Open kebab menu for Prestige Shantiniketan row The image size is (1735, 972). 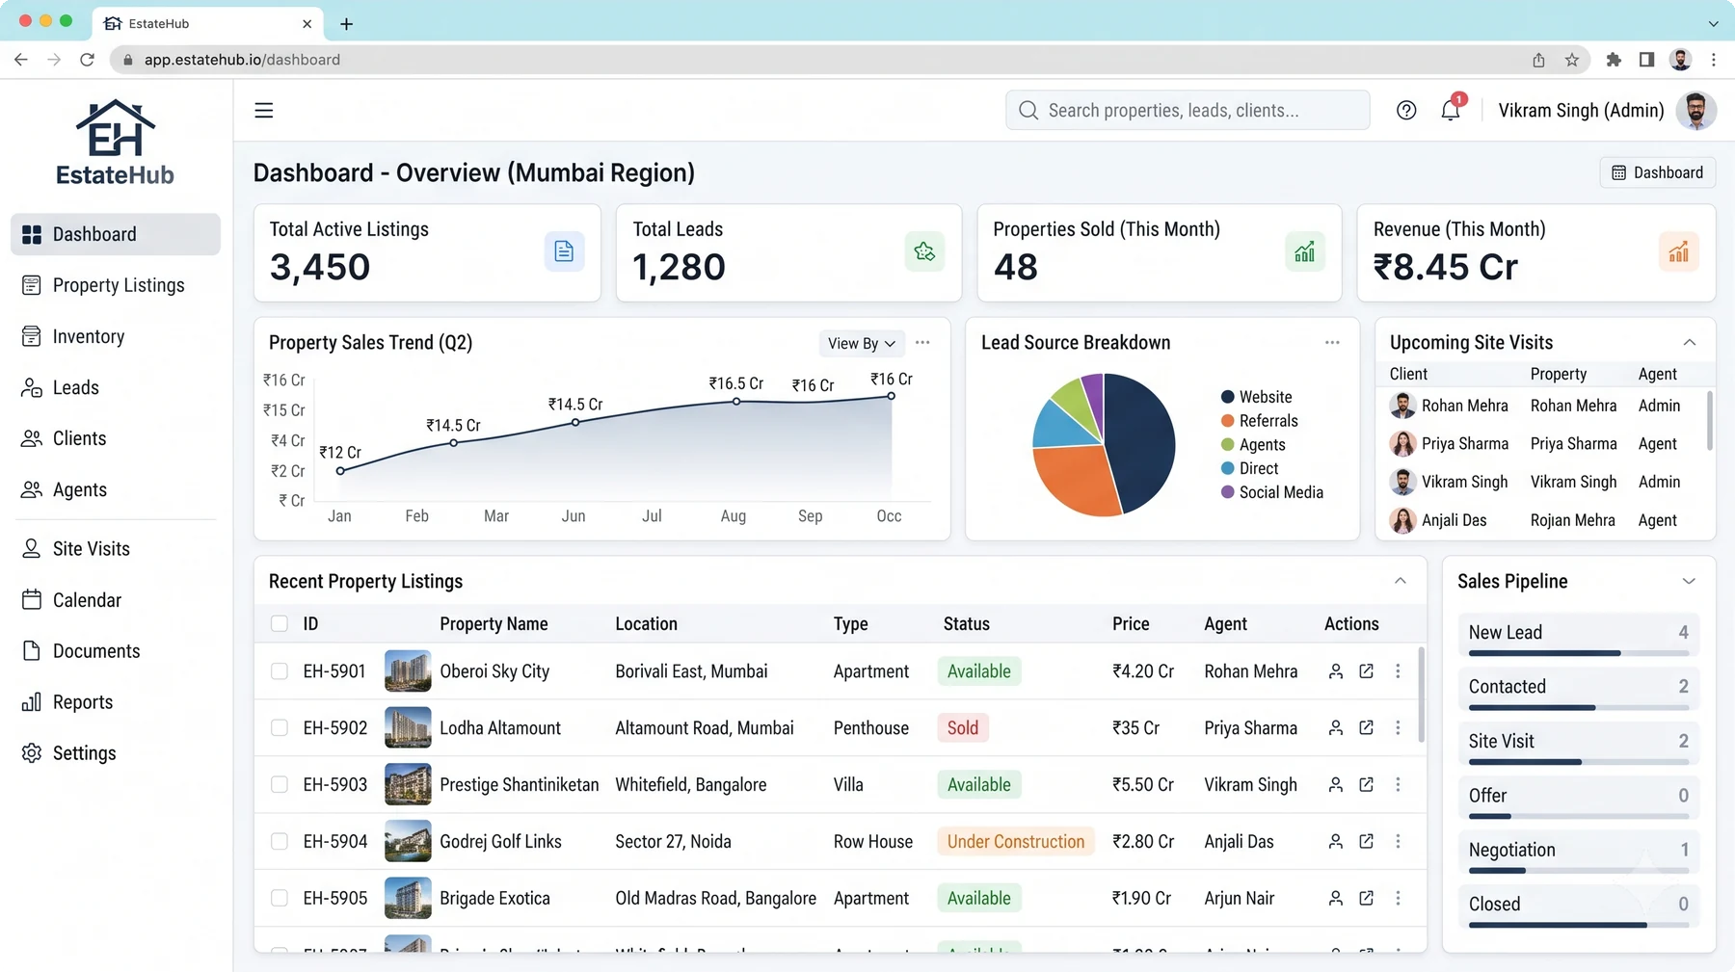[x=1398, y=784]
